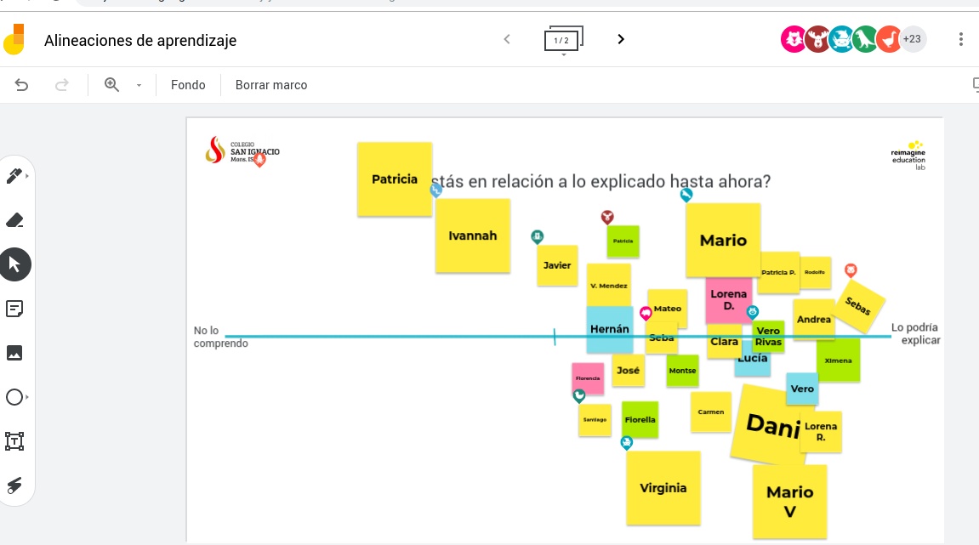Open the three-dot more options menu

tap(960, 39)
